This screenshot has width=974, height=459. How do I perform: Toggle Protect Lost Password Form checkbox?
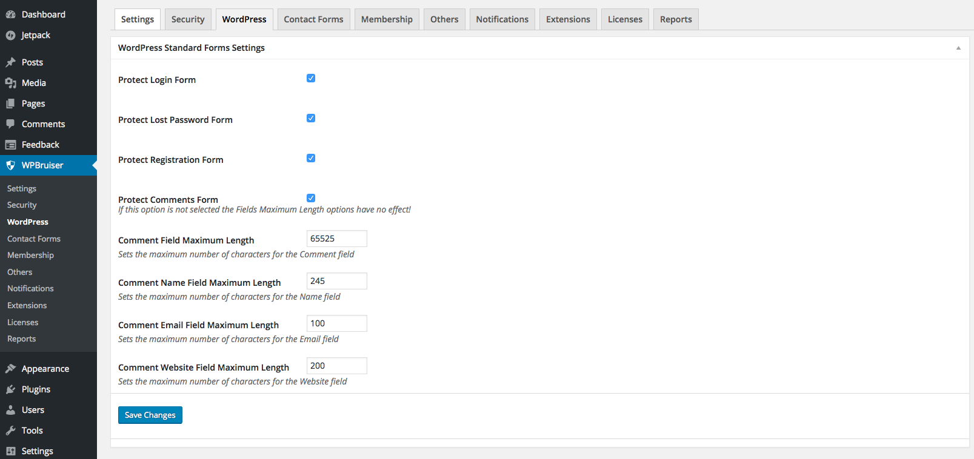pos(311,118)
